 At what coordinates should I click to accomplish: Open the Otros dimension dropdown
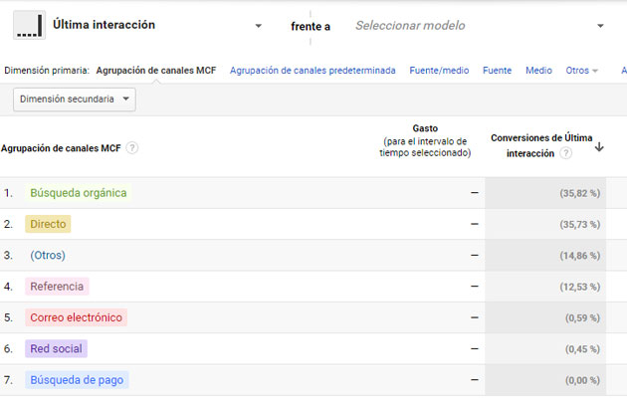(x=581, y=71)
